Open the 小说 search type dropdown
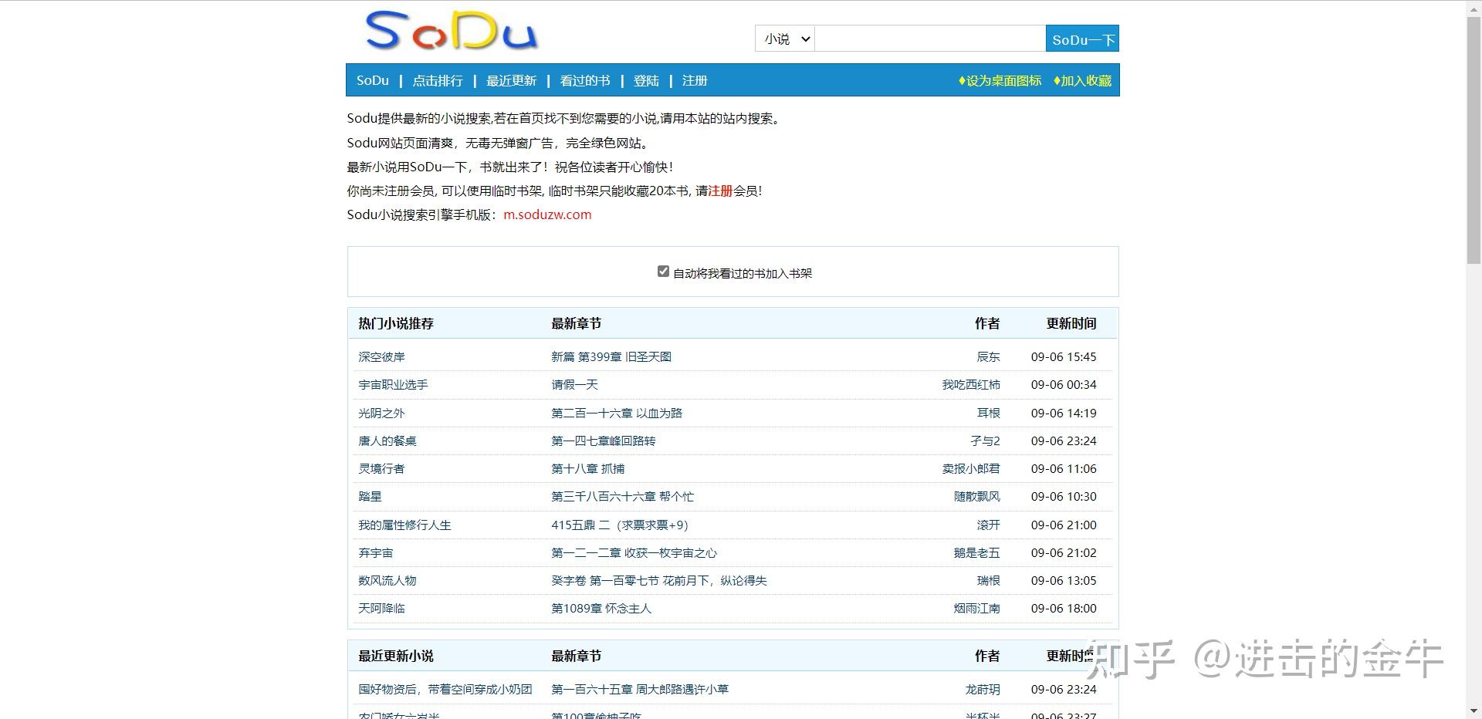 [x=784, y=39]
